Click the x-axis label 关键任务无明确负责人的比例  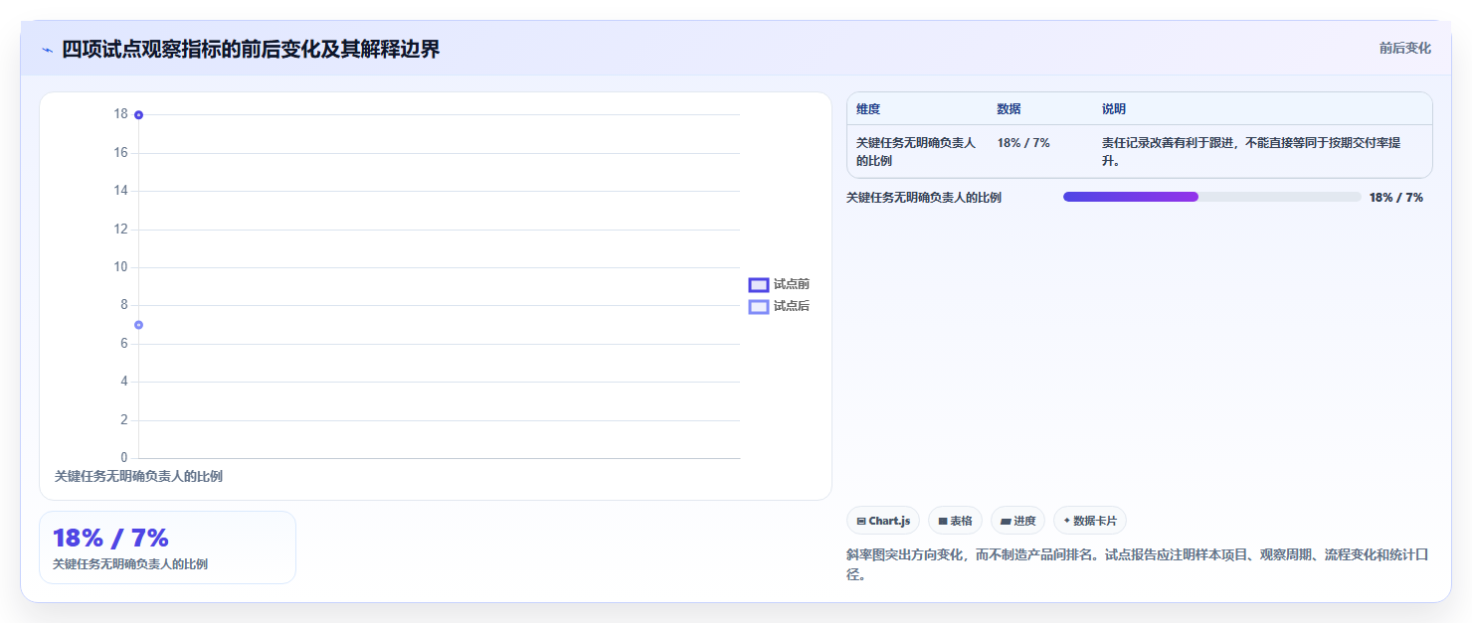(x=138, y=477)
